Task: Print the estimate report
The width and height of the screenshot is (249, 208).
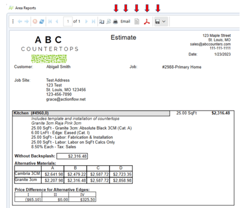Action: [115, 21]
